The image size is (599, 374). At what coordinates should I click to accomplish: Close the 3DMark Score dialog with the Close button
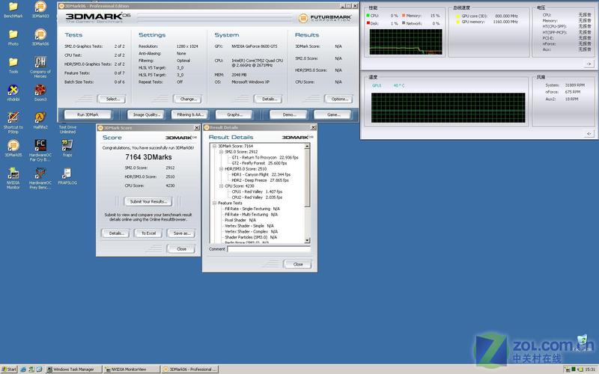coord(181,249)
